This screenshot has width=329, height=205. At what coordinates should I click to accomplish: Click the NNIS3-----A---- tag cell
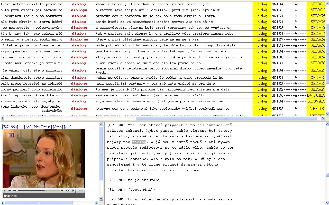point(289,28)
